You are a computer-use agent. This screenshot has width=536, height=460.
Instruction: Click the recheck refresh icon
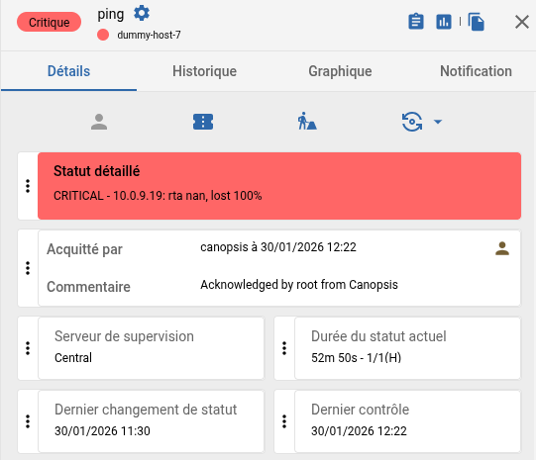pyautogui.click(x=412, y=122)
